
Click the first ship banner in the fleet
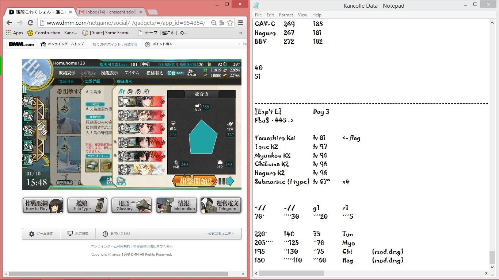(141, 101)
